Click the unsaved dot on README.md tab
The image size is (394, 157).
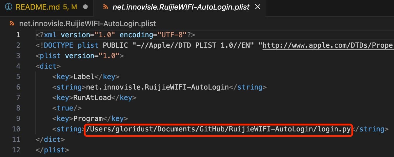tap(86, 7)
